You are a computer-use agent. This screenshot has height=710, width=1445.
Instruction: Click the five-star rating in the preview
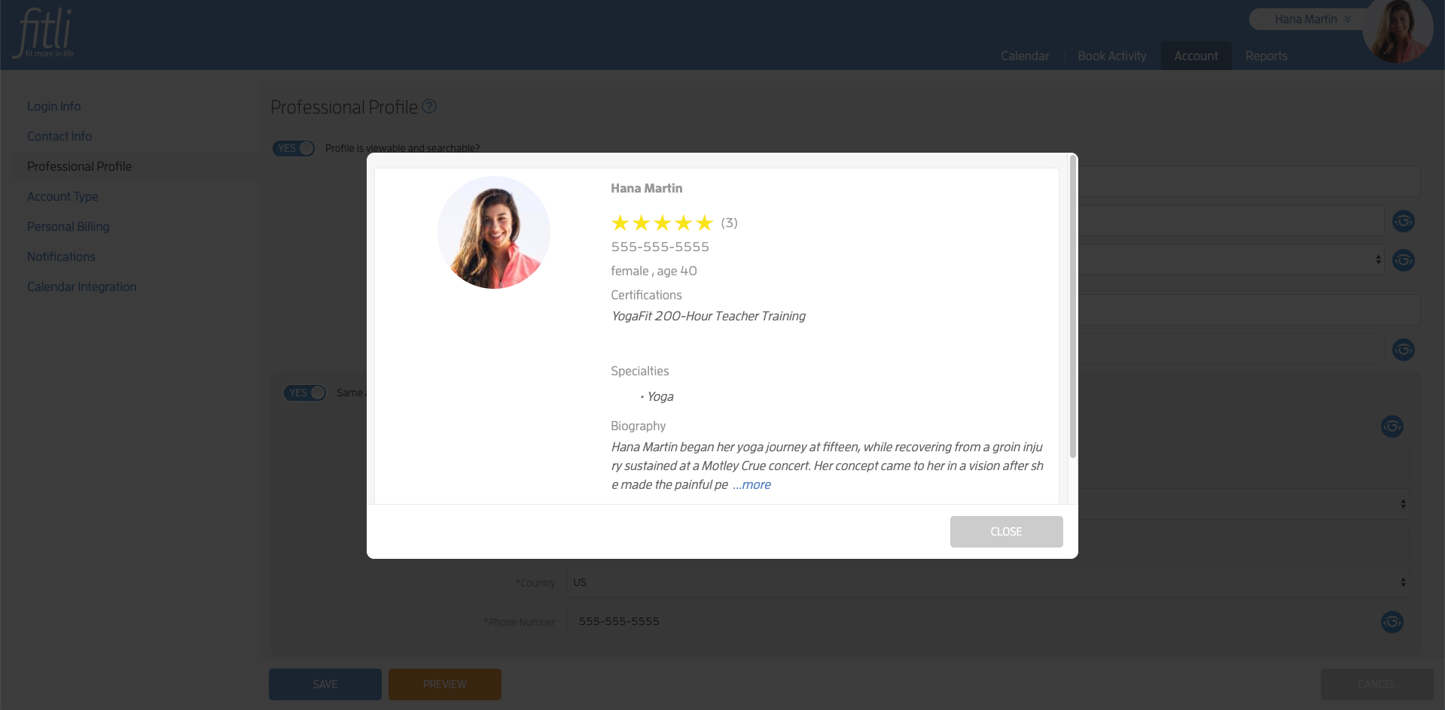click(x=662, y=223)
